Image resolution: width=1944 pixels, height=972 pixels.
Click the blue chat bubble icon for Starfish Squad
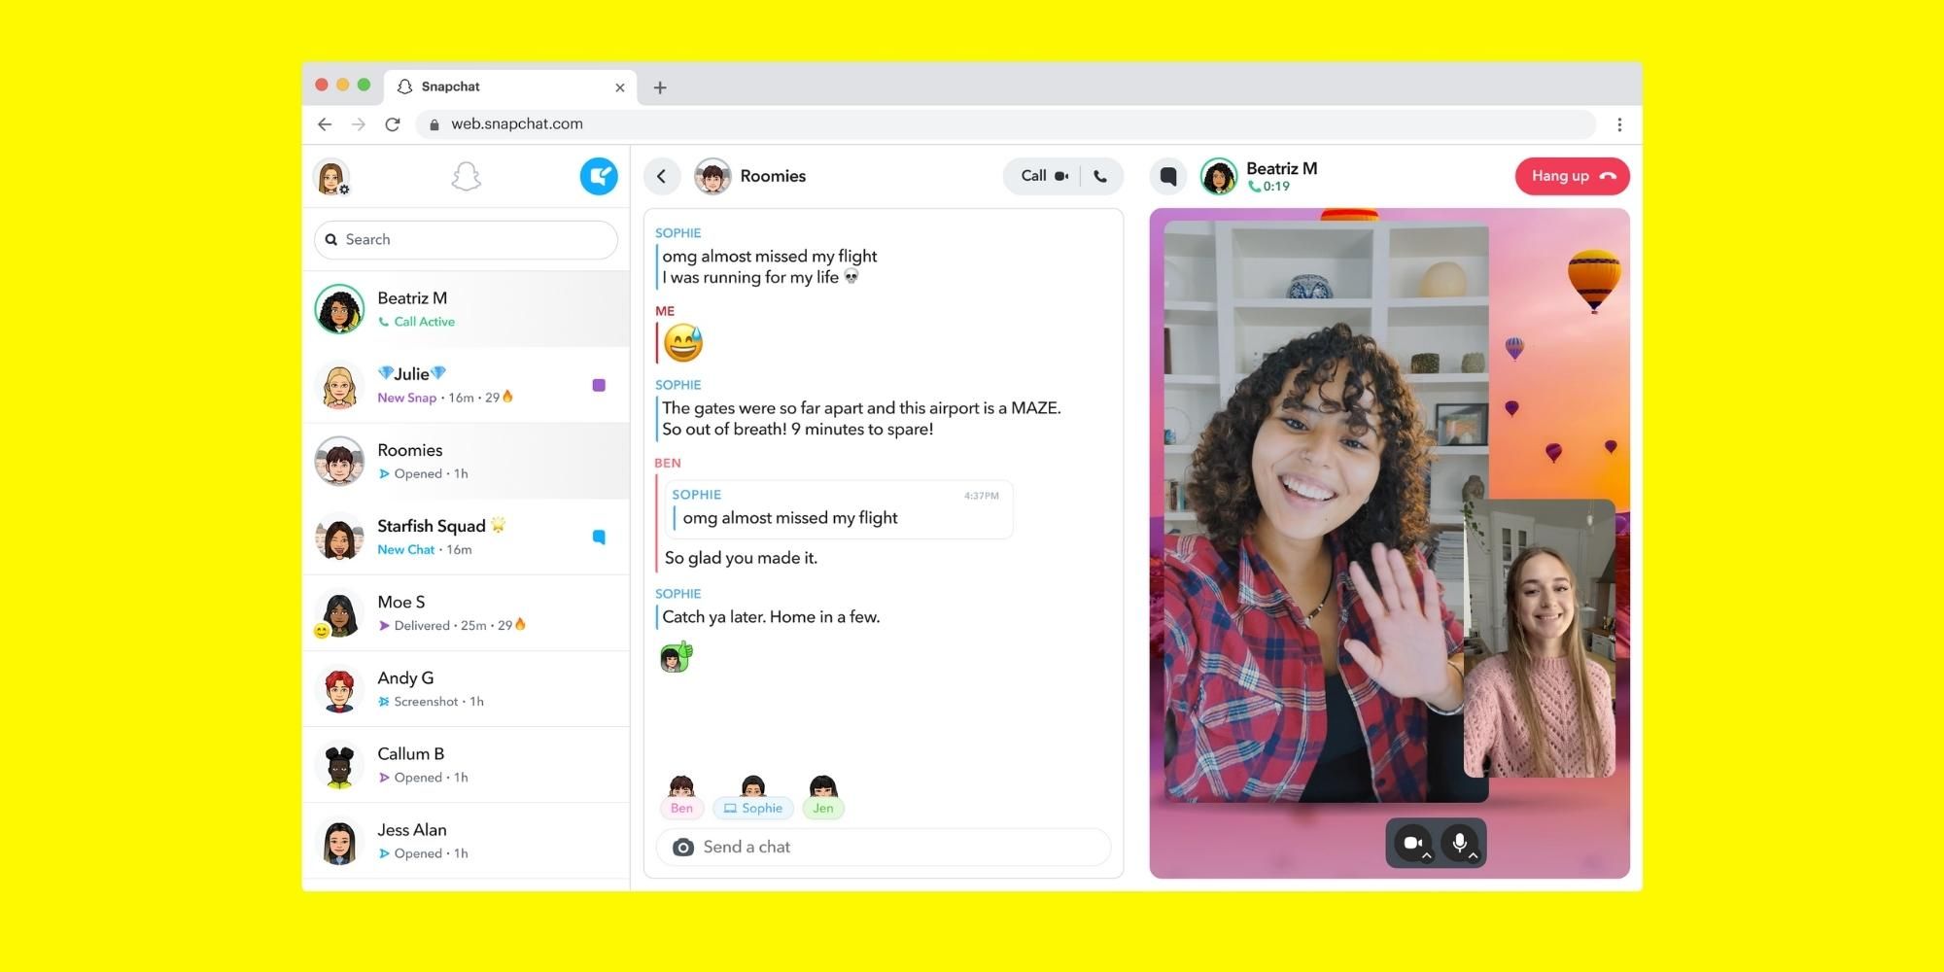tap(600, 536)
